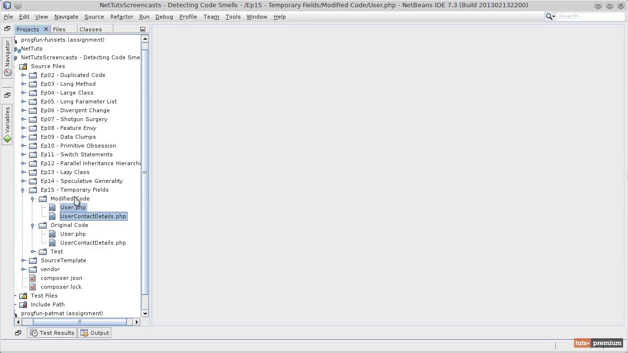
Task: Open the Variables side panel
Action: [x=7, y=124]
